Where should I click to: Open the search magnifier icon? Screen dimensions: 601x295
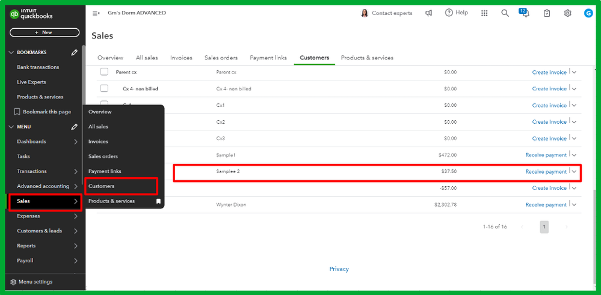tap(505, 13)
